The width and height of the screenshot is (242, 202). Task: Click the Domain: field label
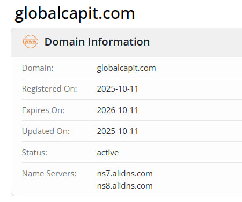[38, 68]
